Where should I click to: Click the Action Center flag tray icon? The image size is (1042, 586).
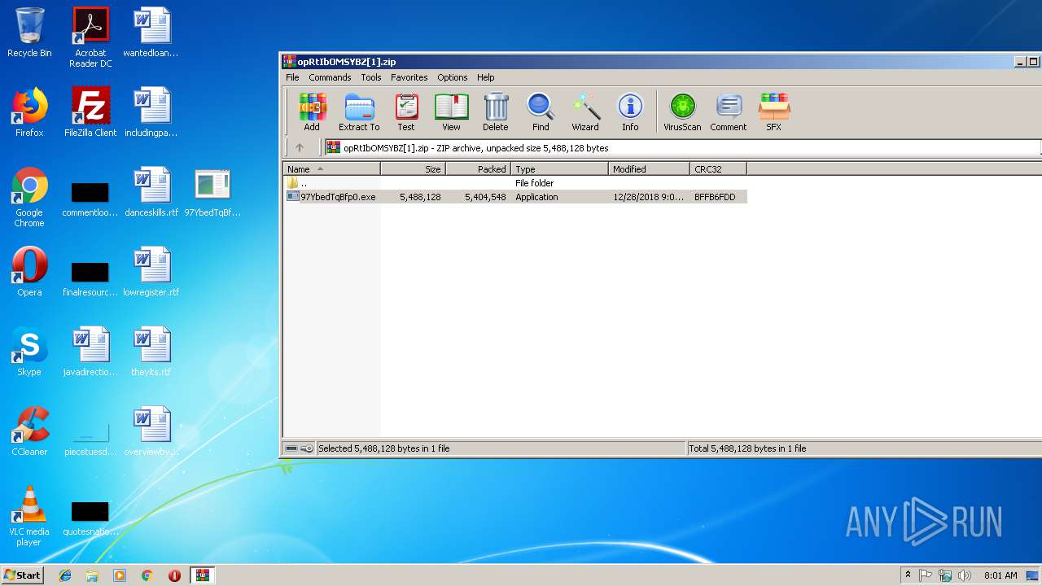(x=926, y=575)
